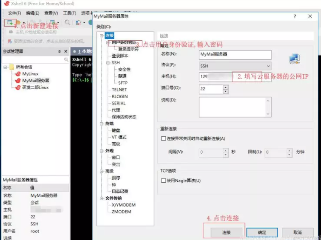Screen dimensions: 321x240
Task: Click the new session toolbar icon
Action: (x=10, y=22)
